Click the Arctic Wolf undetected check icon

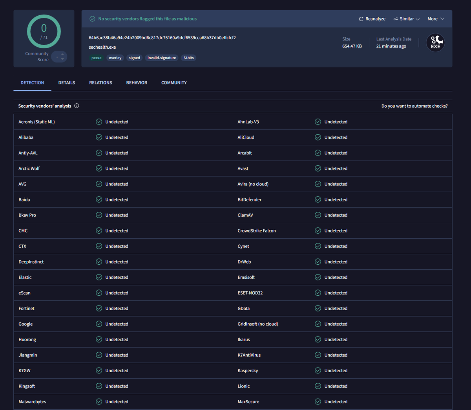pyautogui.click(x=99, y=168)
